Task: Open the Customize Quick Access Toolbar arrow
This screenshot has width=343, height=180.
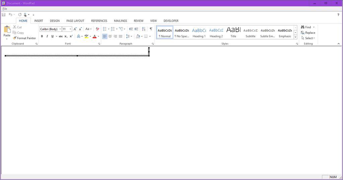Action: tap(33, 15)
